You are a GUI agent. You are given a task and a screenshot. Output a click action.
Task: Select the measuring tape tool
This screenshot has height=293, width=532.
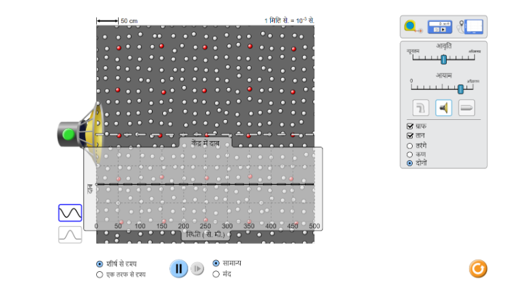coord(412,27)
